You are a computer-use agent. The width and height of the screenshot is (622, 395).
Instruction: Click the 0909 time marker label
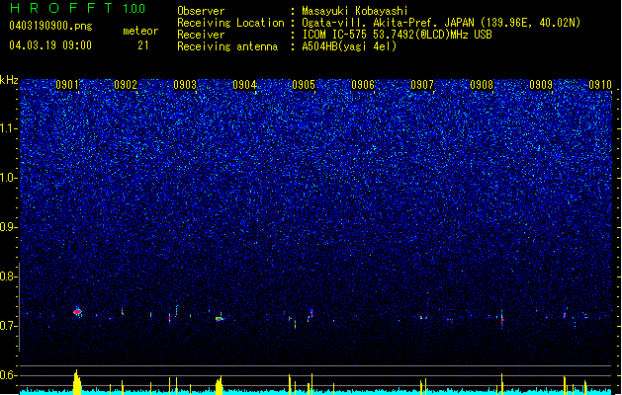pos(541,85)
